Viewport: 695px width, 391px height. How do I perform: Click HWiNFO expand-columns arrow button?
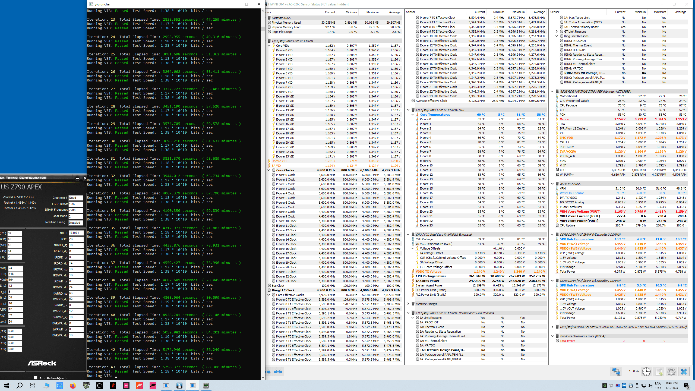click(x=268, y=371)
